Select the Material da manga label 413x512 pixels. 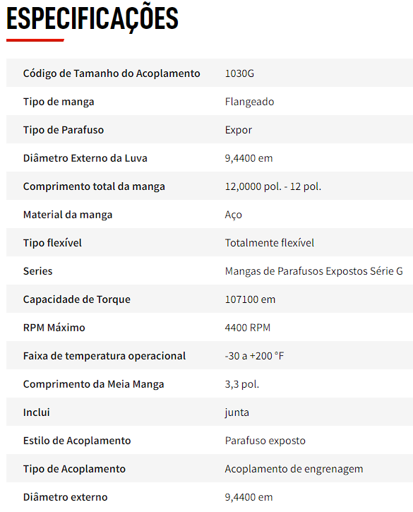click(x=68, y=215)
